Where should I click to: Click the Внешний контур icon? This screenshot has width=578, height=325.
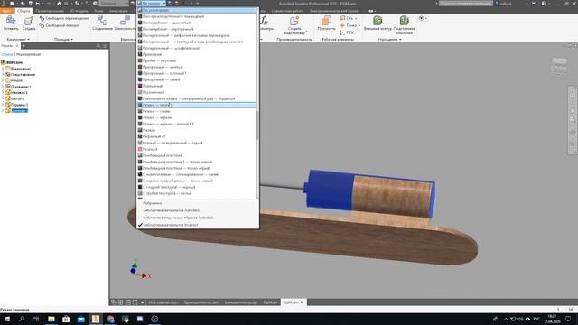click(378, 20)
